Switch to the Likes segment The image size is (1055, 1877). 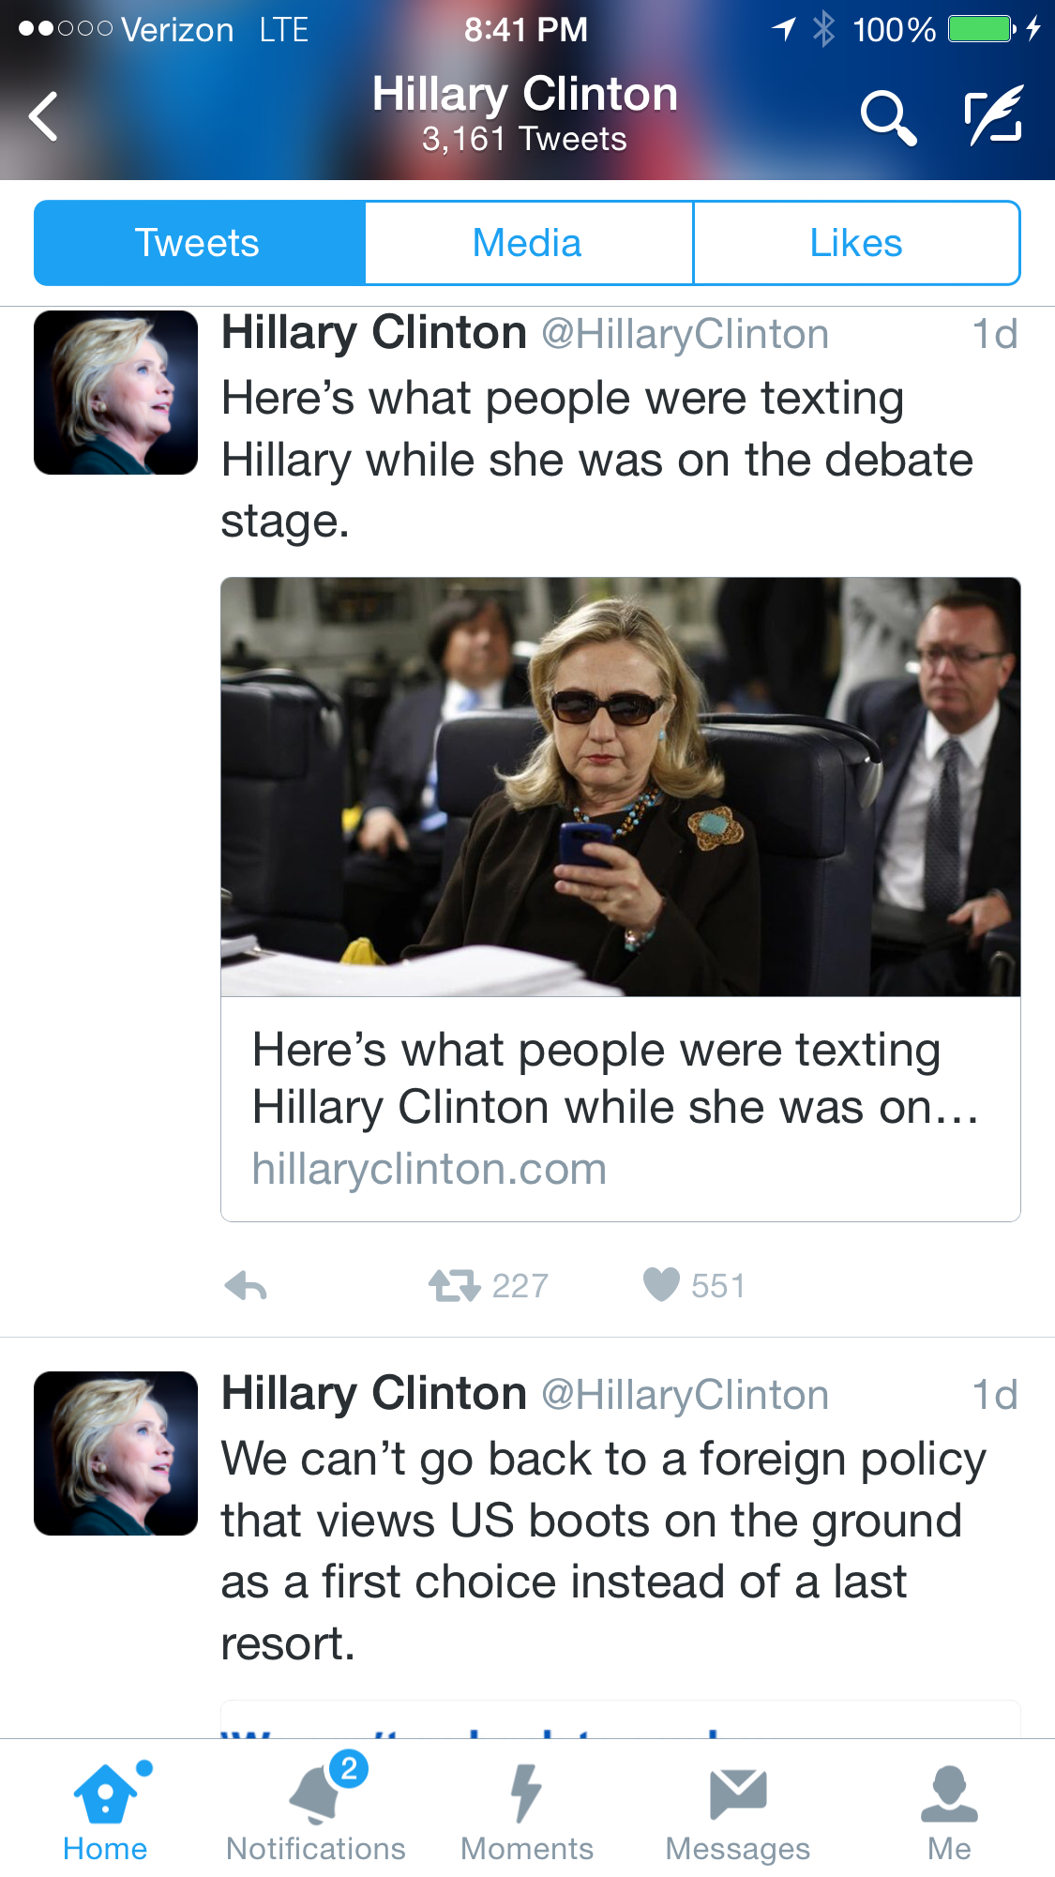[856, 243]
